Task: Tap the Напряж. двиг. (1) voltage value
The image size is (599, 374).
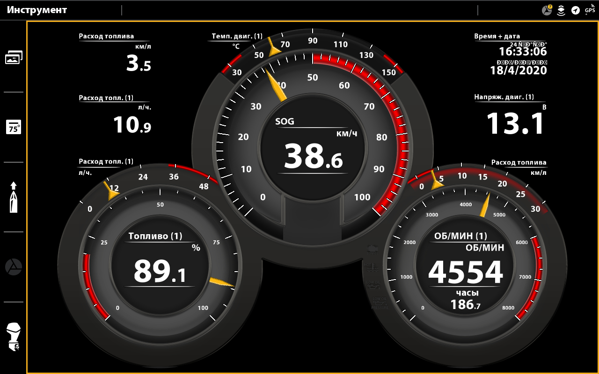Action: click(x=516, y=123)
